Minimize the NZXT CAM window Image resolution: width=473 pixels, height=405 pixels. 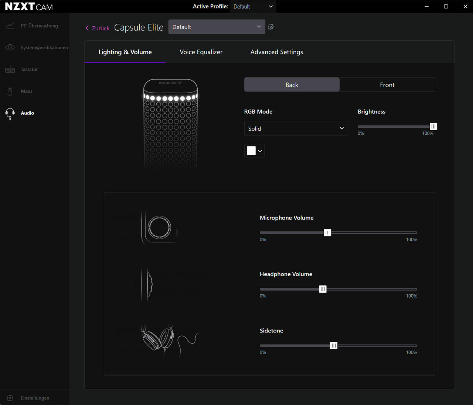pos(427,7)
